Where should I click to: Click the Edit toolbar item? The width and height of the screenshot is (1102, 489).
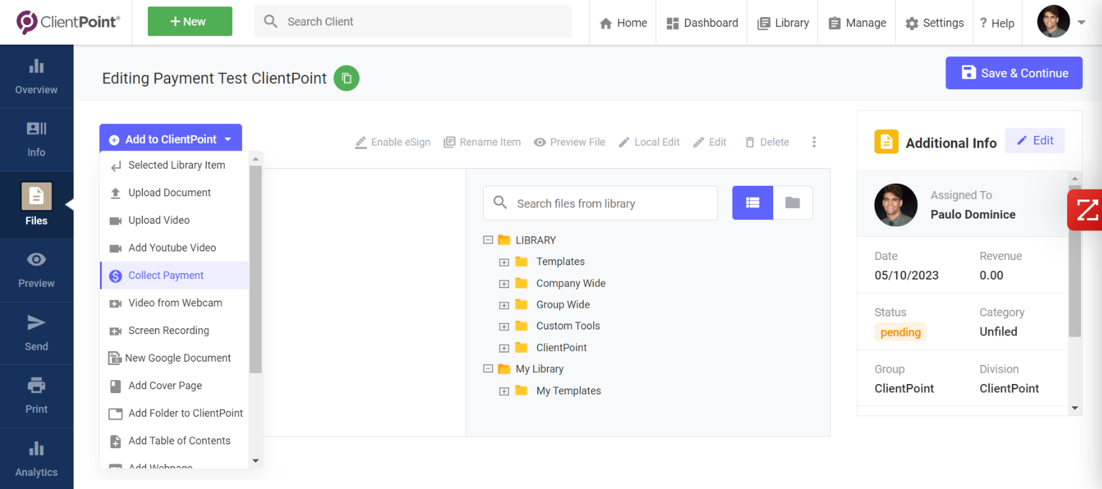pos(709,142)
